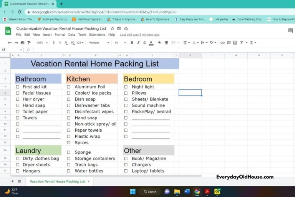
Task: Decrease decimal places icon
Action: pyautogui.click(x=66, y=43)
